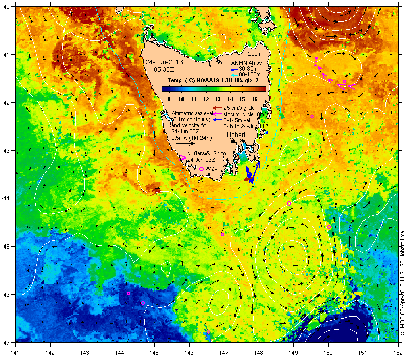The image size is (409, 358).
Task: Click longitude axis label 152
Action: coord(398,353)
